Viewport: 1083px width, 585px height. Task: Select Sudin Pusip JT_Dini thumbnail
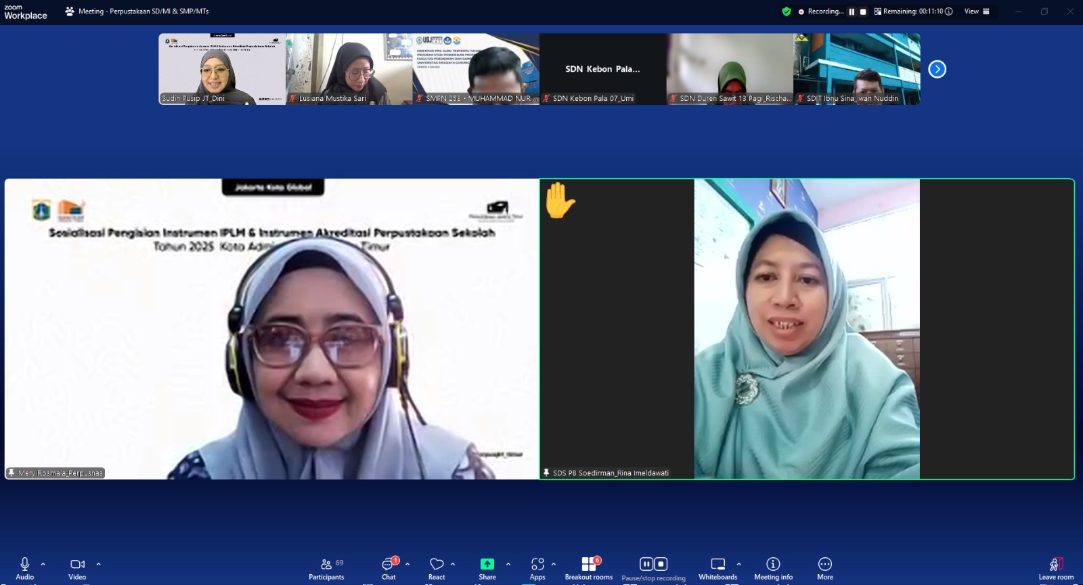222,69
